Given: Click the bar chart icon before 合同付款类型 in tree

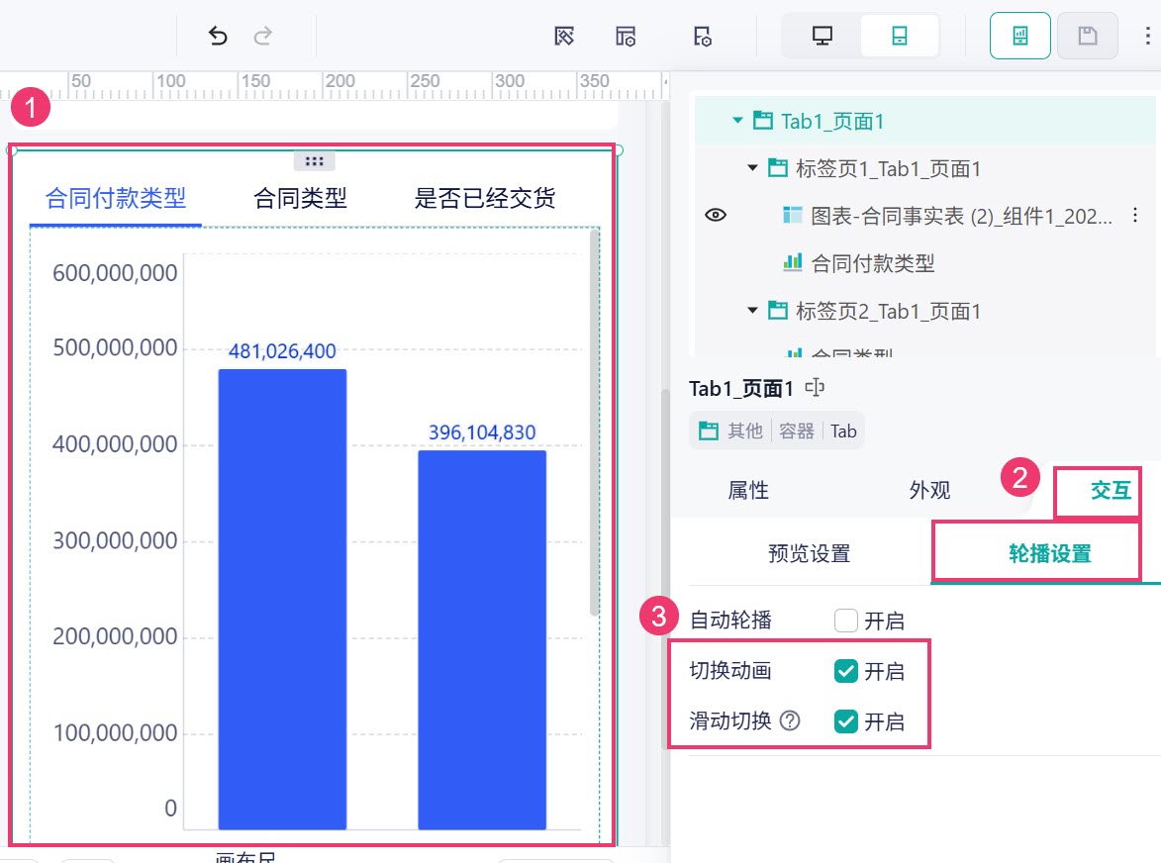Looking at the screenshot, I should pyautogui.click(x=792, y=262).
